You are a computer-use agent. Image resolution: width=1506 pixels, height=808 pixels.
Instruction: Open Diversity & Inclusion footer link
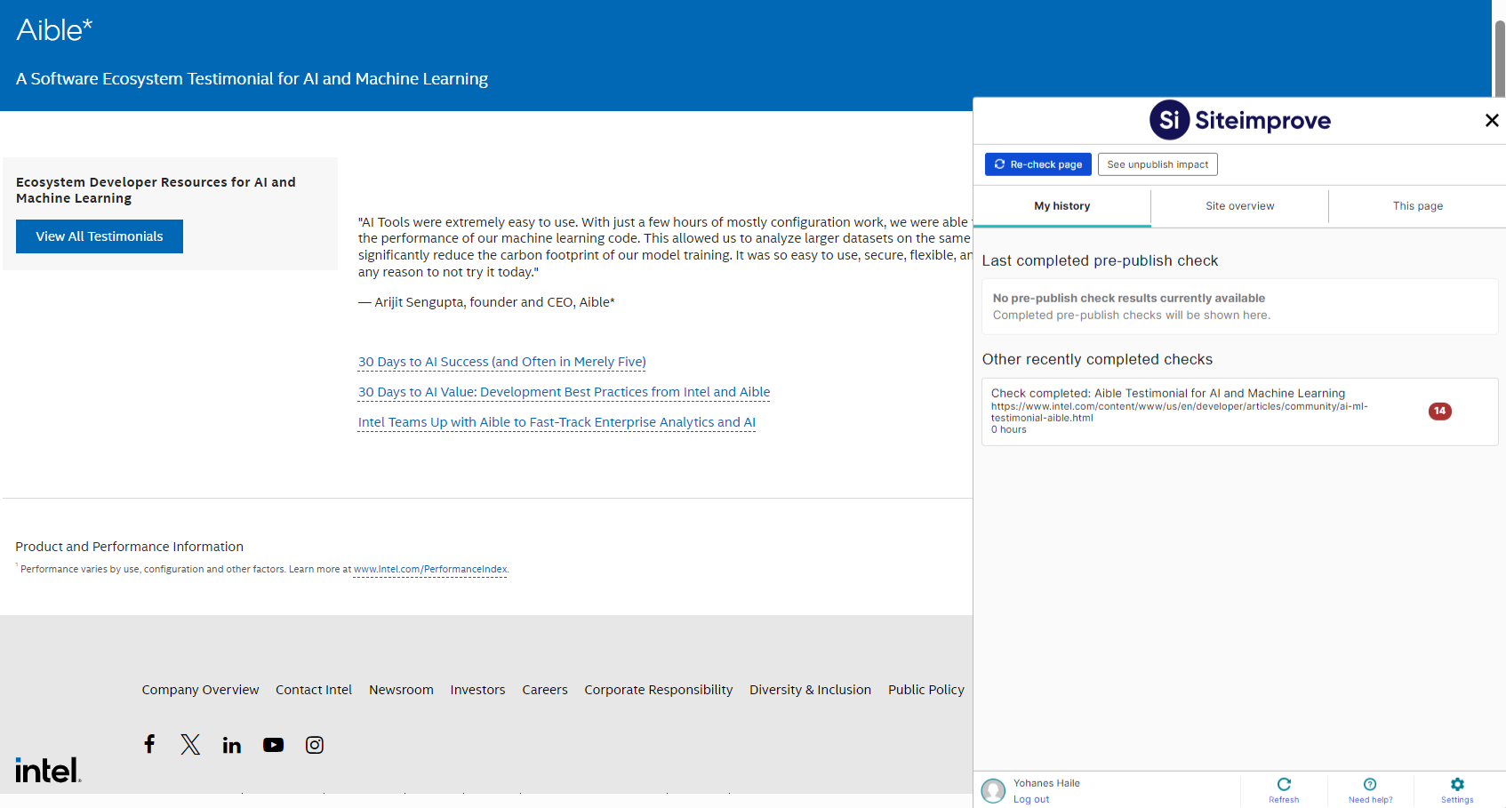pyautogui.click(x=810, y=690)
